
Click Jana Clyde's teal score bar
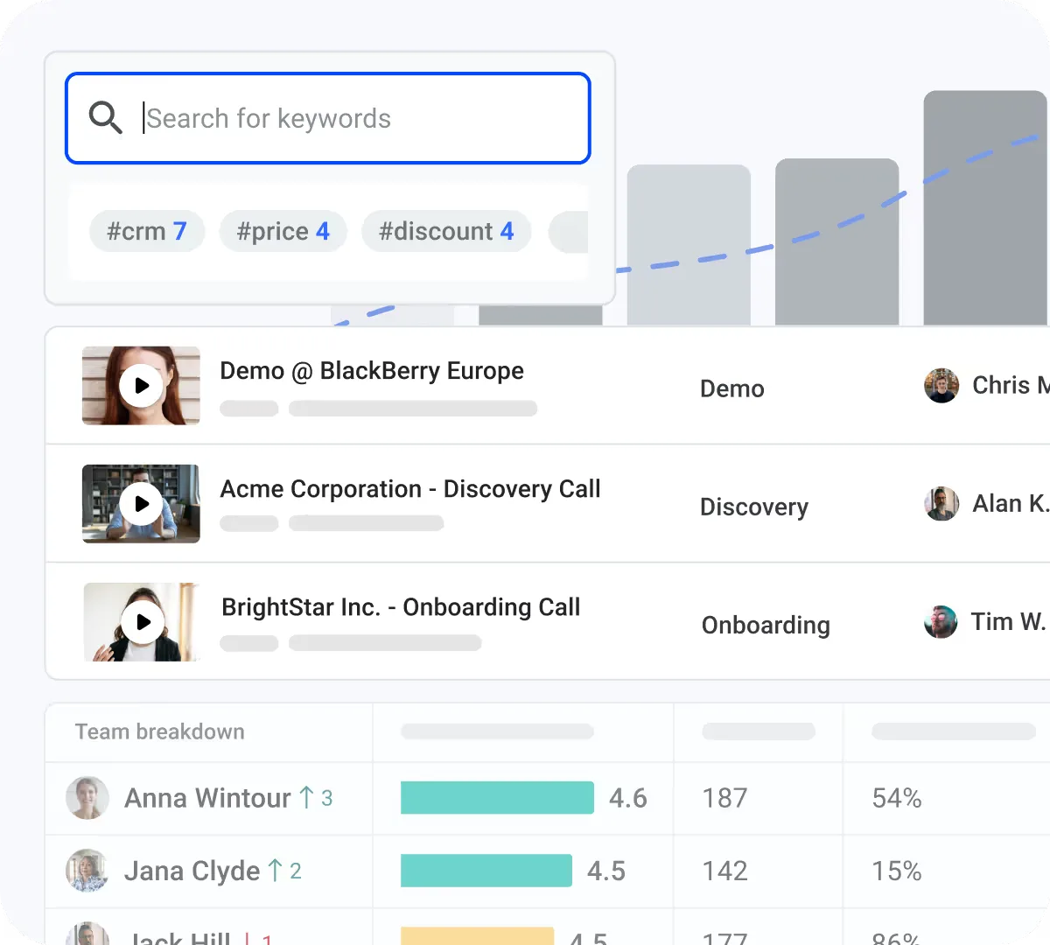point(486,871)
